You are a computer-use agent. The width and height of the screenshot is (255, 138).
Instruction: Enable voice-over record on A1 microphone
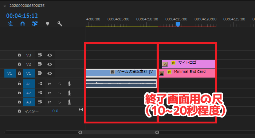tap(69, 84)
